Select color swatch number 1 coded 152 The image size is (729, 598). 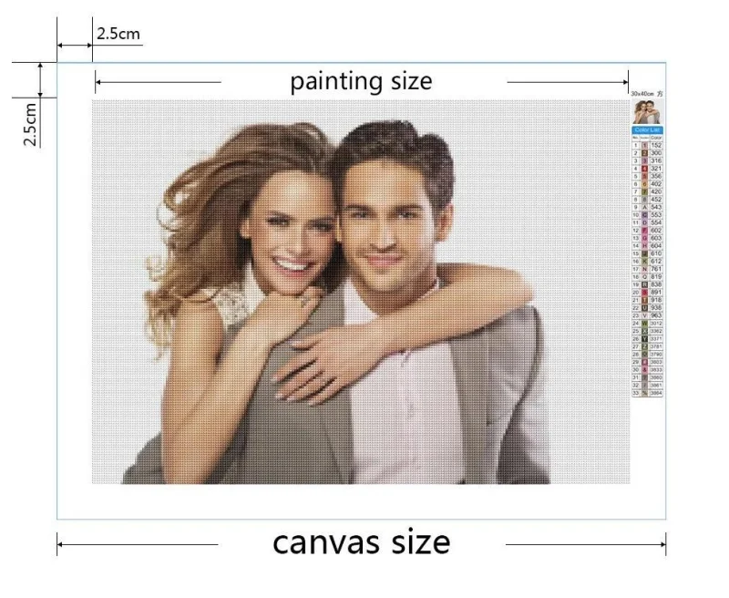(x=645, y=146)
